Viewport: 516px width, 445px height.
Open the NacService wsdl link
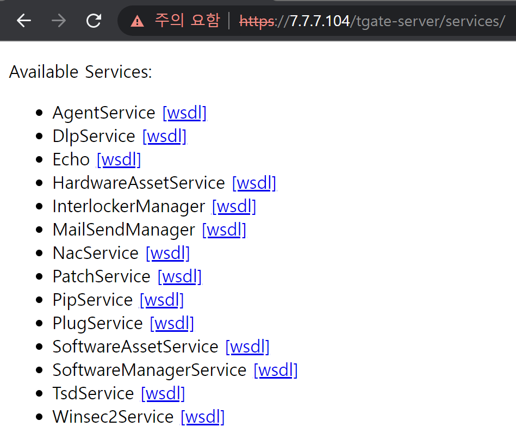(x=168, y=253)
